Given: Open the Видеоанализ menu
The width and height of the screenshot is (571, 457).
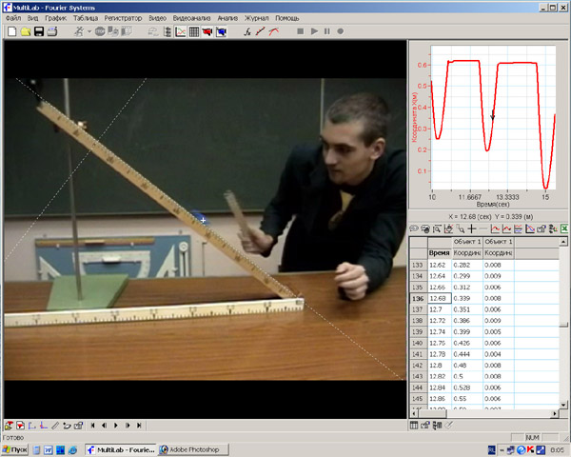Looking at the screenshot, I should click(191, 18).
